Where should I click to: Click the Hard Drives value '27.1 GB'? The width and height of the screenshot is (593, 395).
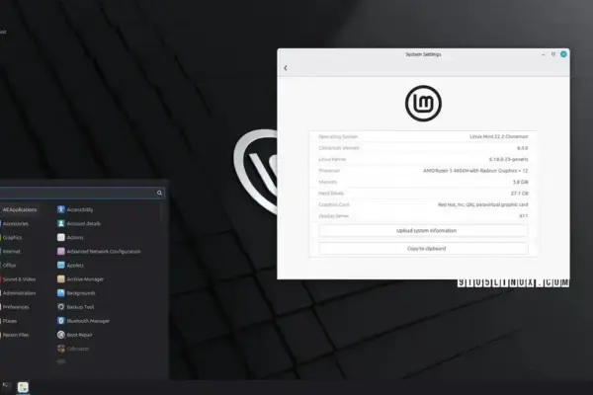[519, 194]
